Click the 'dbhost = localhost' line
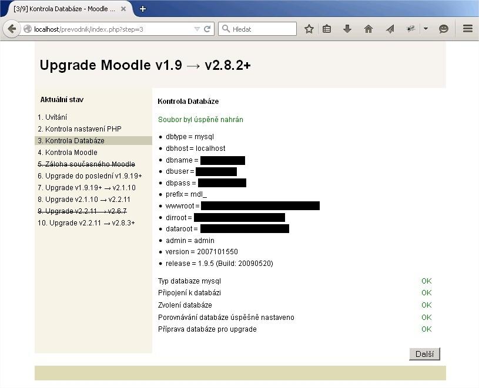 tap(196, 149)
